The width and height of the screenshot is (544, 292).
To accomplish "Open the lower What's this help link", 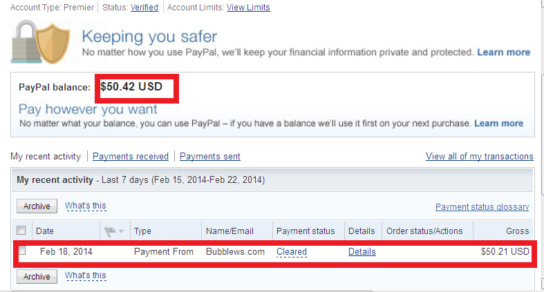I will [85, 275].
